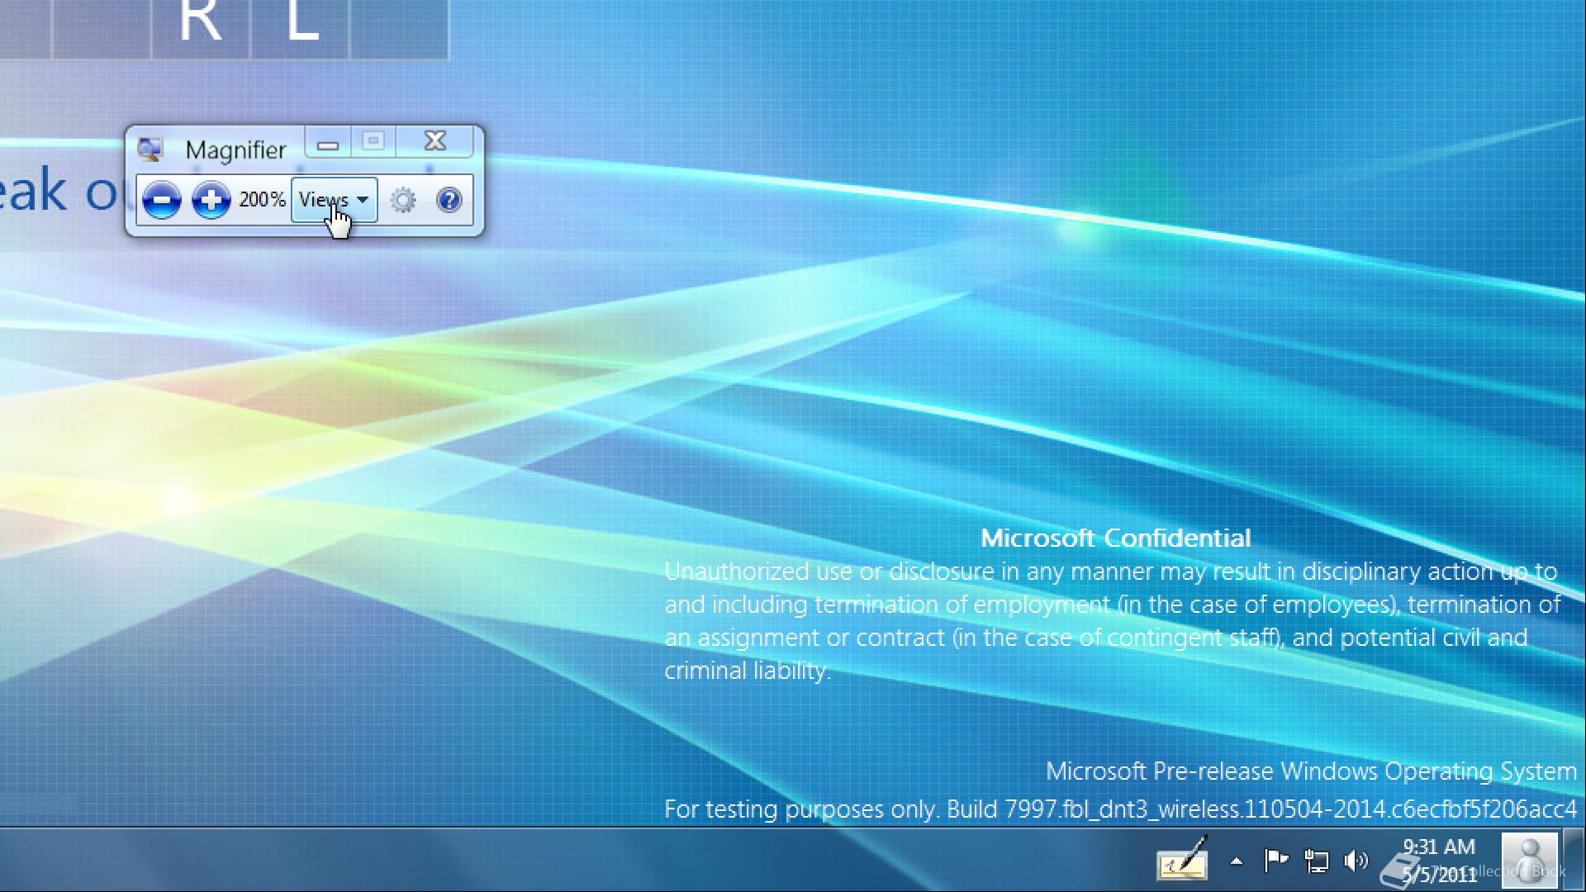Show hidden tray icons with the up arrow
This screenshot has width=1586, height=892.
tap(1236, 861)
